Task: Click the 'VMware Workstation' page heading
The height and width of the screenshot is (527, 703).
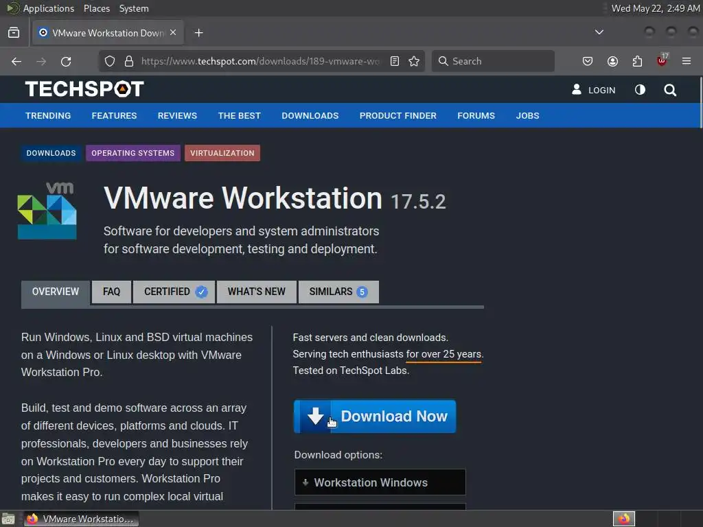Action: click(242, 198)
